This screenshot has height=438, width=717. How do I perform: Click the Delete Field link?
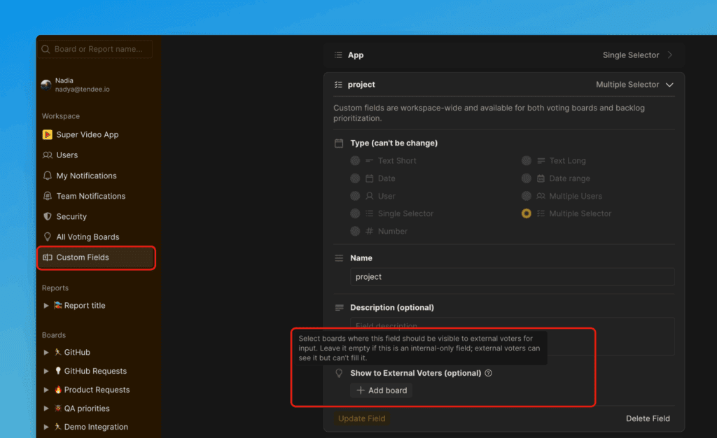pos(648,418)
